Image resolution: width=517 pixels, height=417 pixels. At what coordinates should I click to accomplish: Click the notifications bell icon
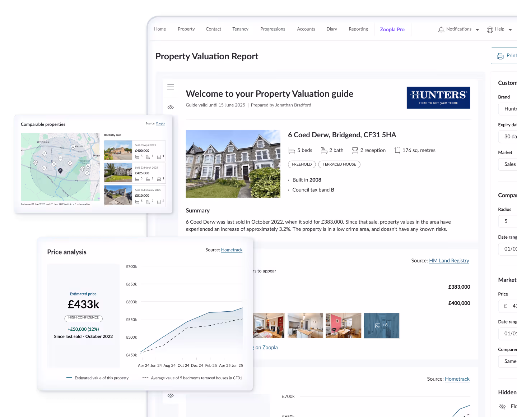pos(441,30)
